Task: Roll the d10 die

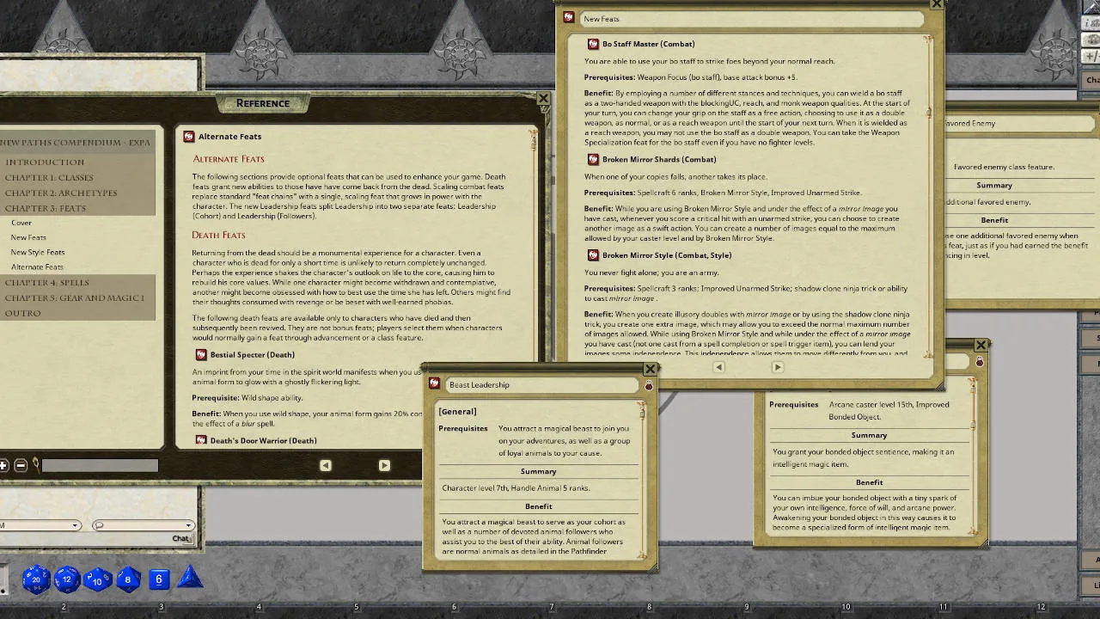Action: click(x=97, y=579)
